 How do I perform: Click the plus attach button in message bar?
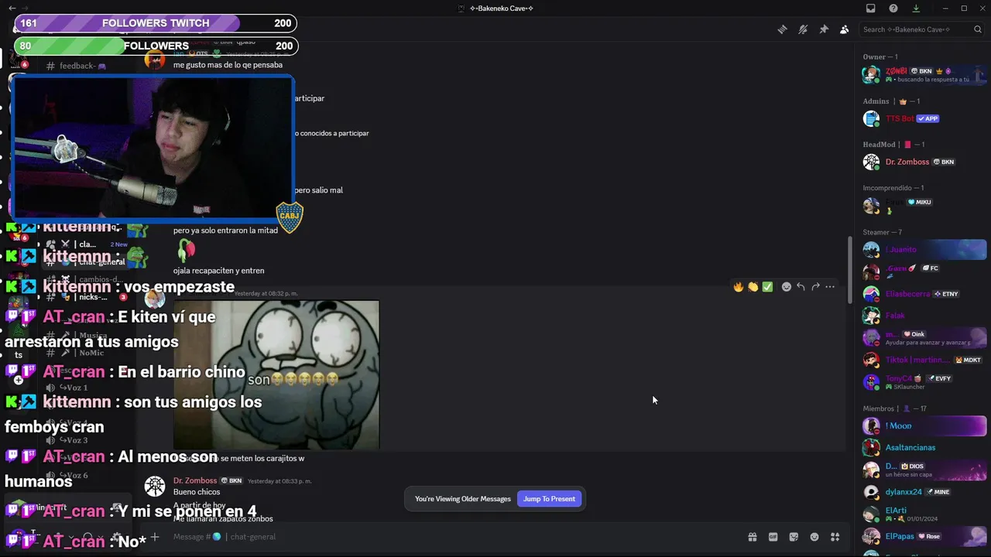coord(155,537)
